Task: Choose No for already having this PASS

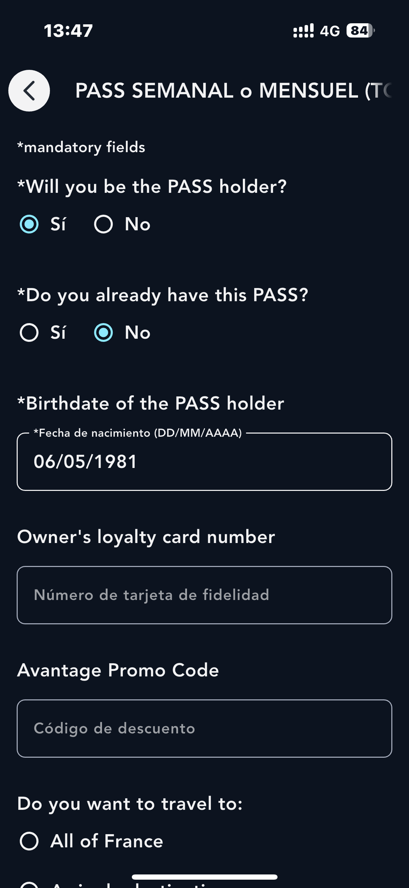Action: [x=103, y=332]
